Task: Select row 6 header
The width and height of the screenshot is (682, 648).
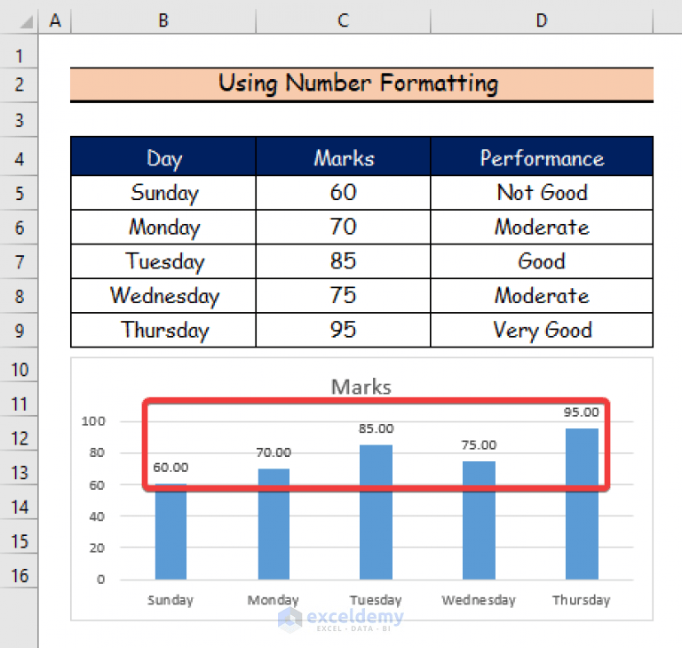Action: [x=19, y=228]
